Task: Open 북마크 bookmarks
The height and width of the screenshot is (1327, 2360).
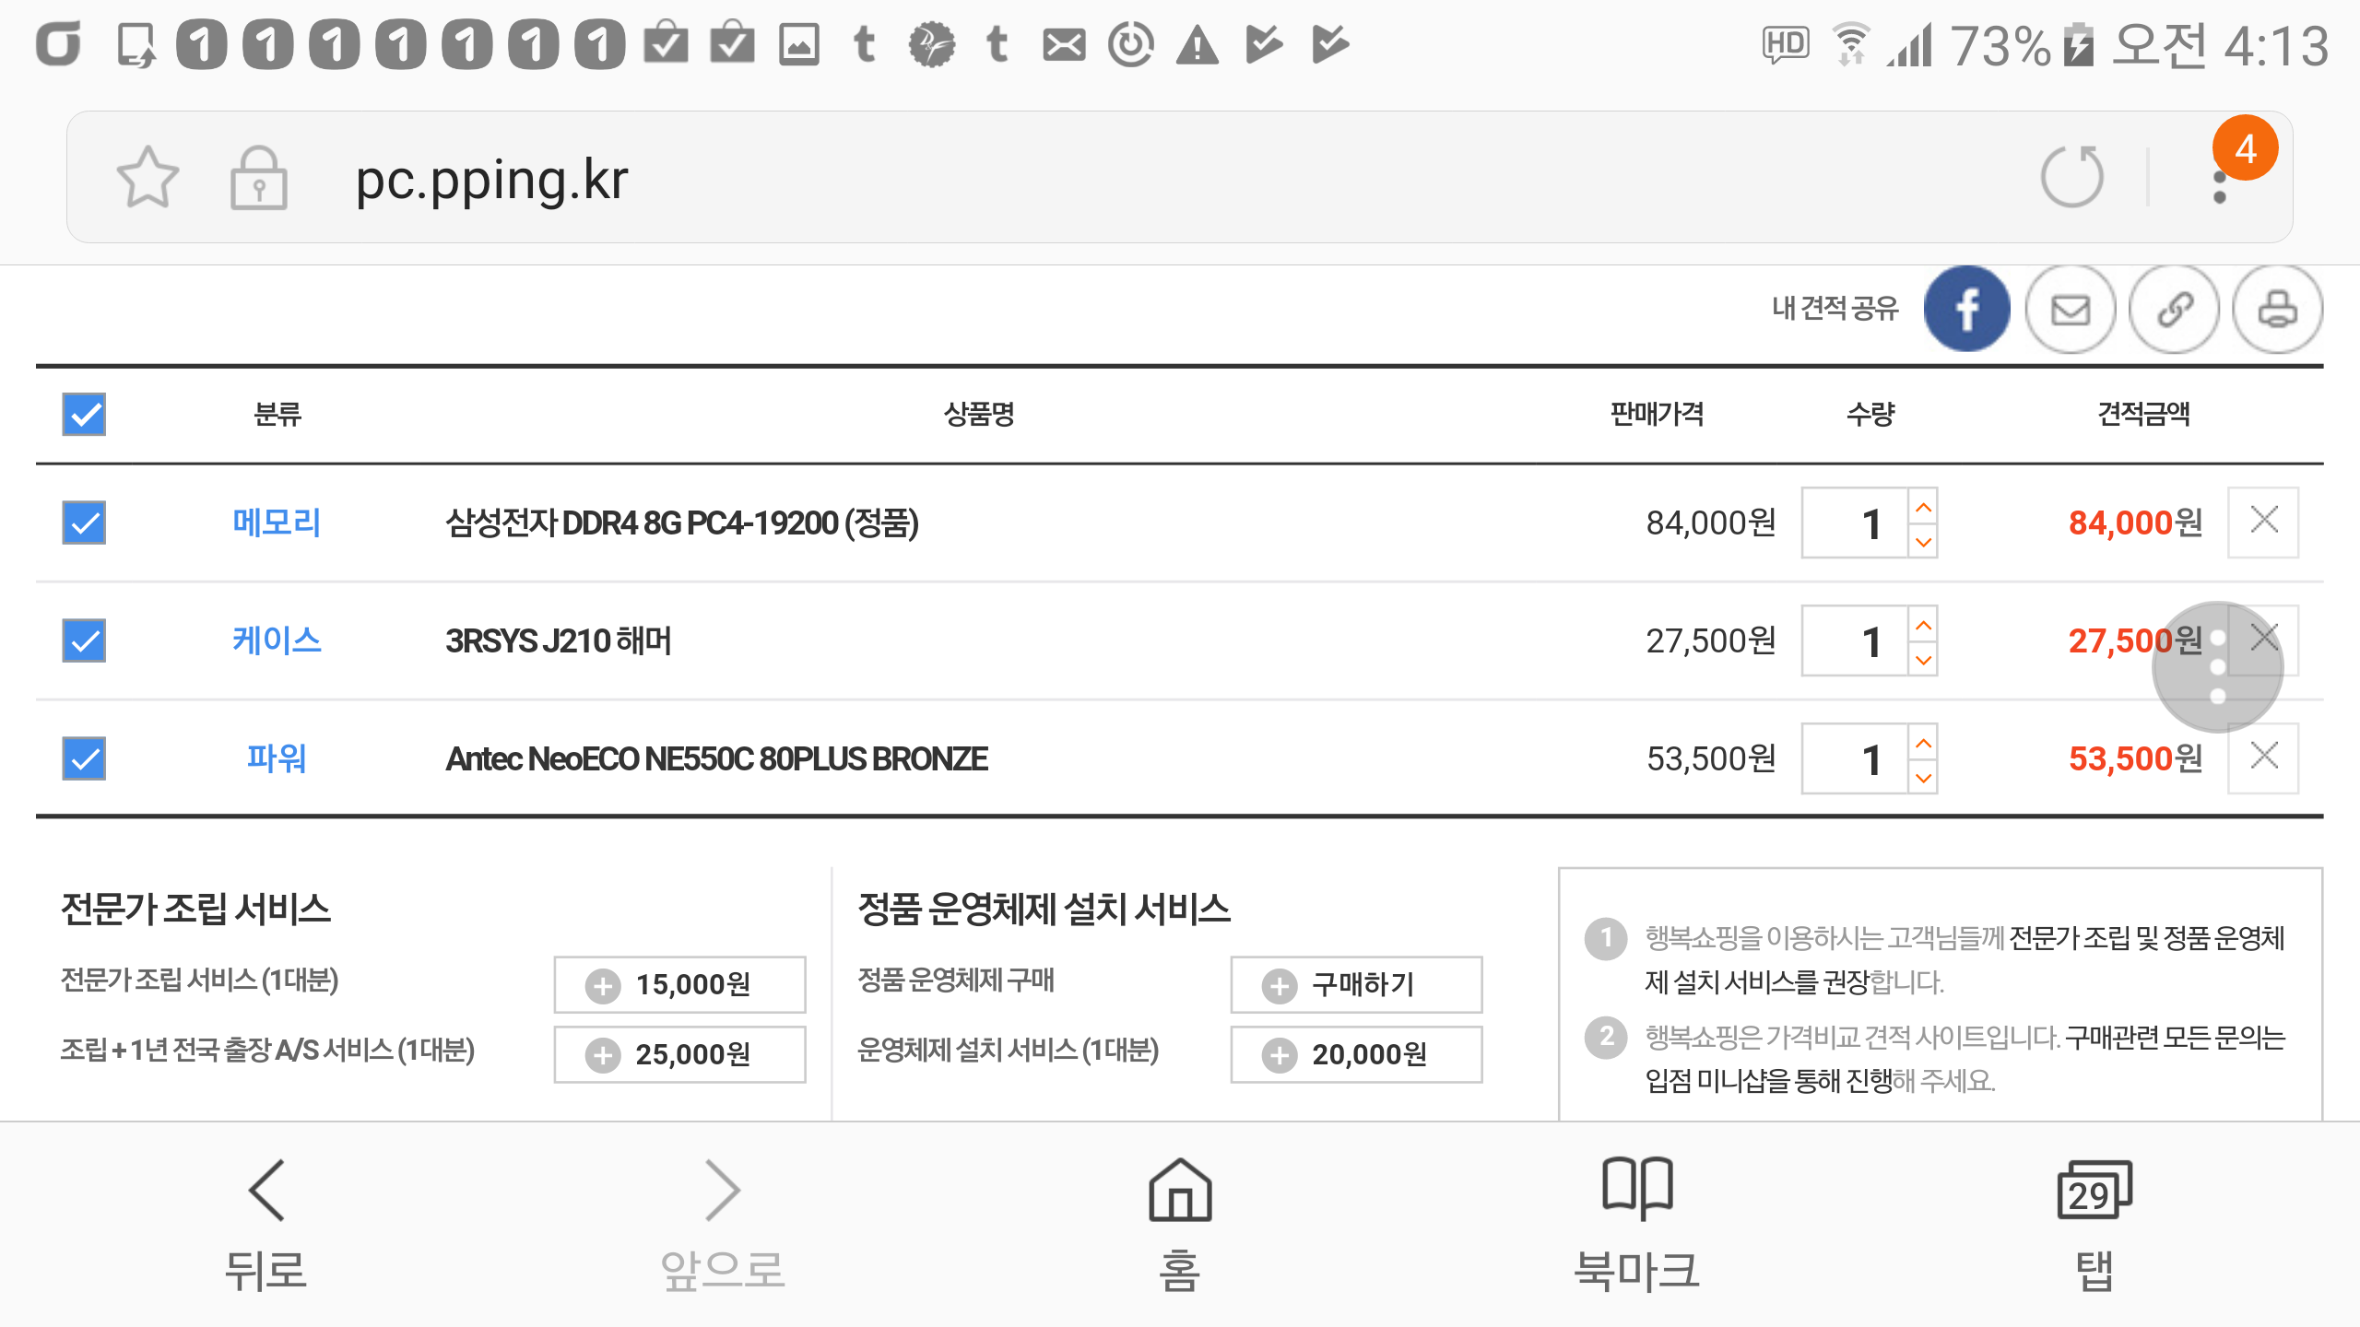Action: (x=1636, y=1226)
